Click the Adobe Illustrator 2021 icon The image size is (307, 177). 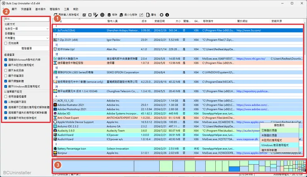coord(55,105)
